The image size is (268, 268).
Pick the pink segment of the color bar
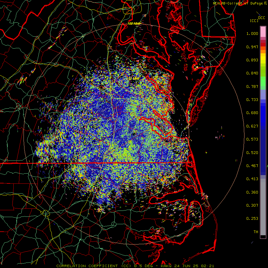tap(263, 32)
